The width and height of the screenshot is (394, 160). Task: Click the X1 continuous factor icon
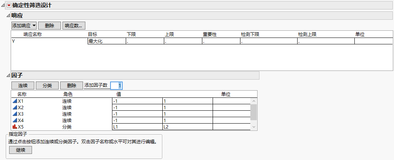tap(14, 101)
